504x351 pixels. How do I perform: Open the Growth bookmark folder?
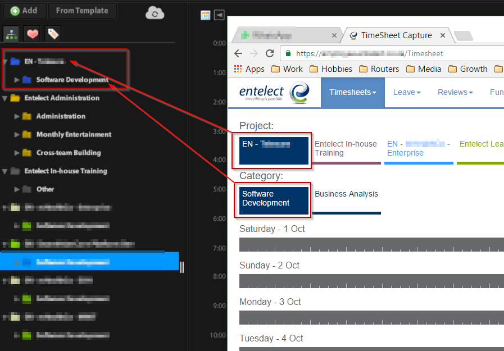[x=467, y=69]
